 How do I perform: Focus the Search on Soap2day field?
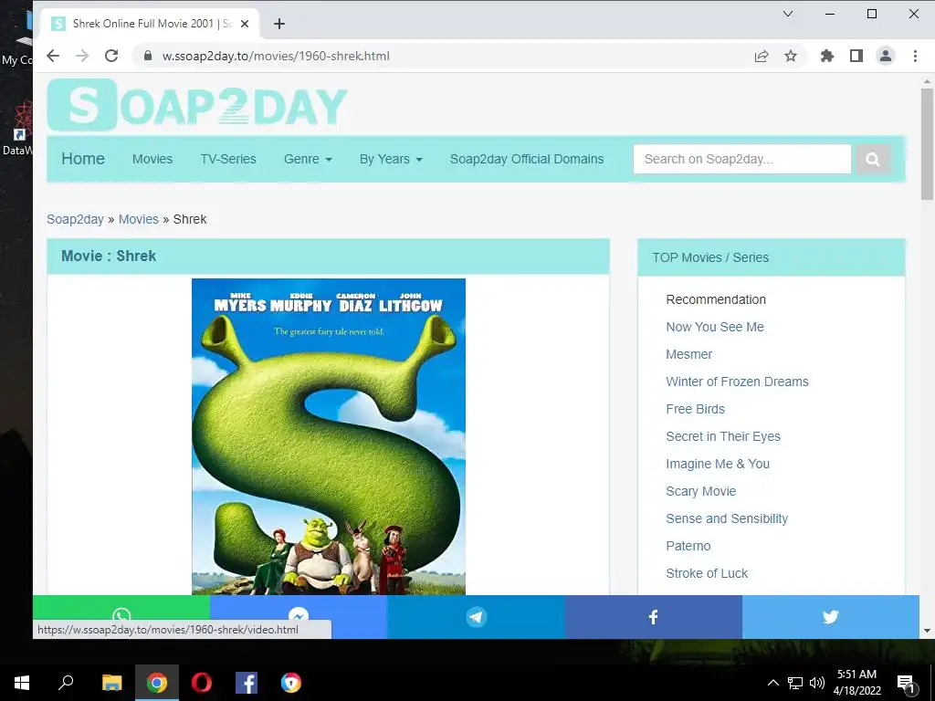coord(741,159)
